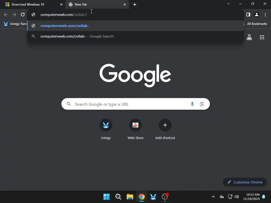Screen dimensions: 271x203
Task: Start voice search with microphone icon
Action: point(192,104)
